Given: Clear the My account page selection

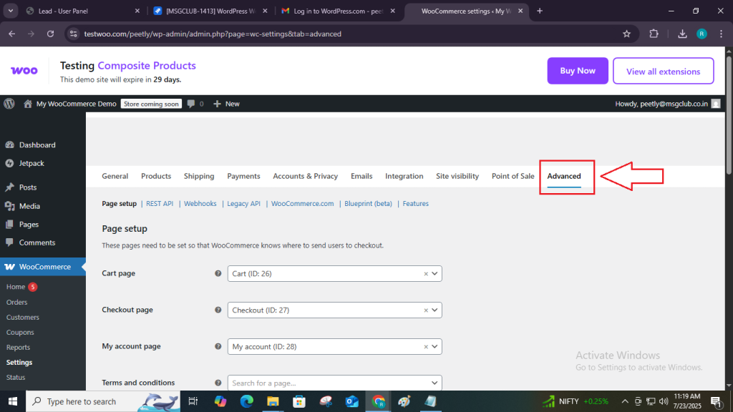Looking at the screenshot, I should [x=426, y=347].
